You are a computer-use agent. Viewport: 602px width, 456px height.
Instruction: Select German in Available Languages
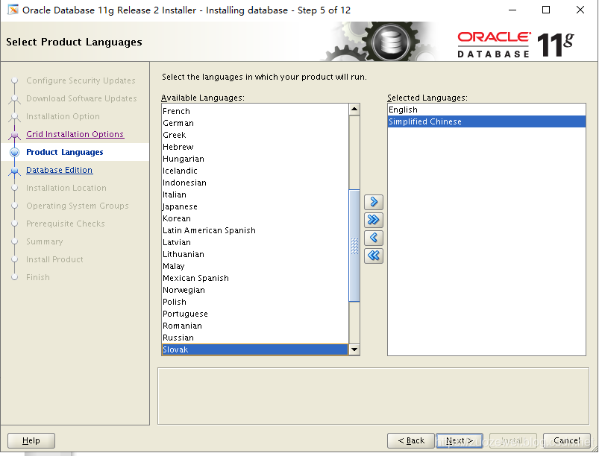point(255,123)
